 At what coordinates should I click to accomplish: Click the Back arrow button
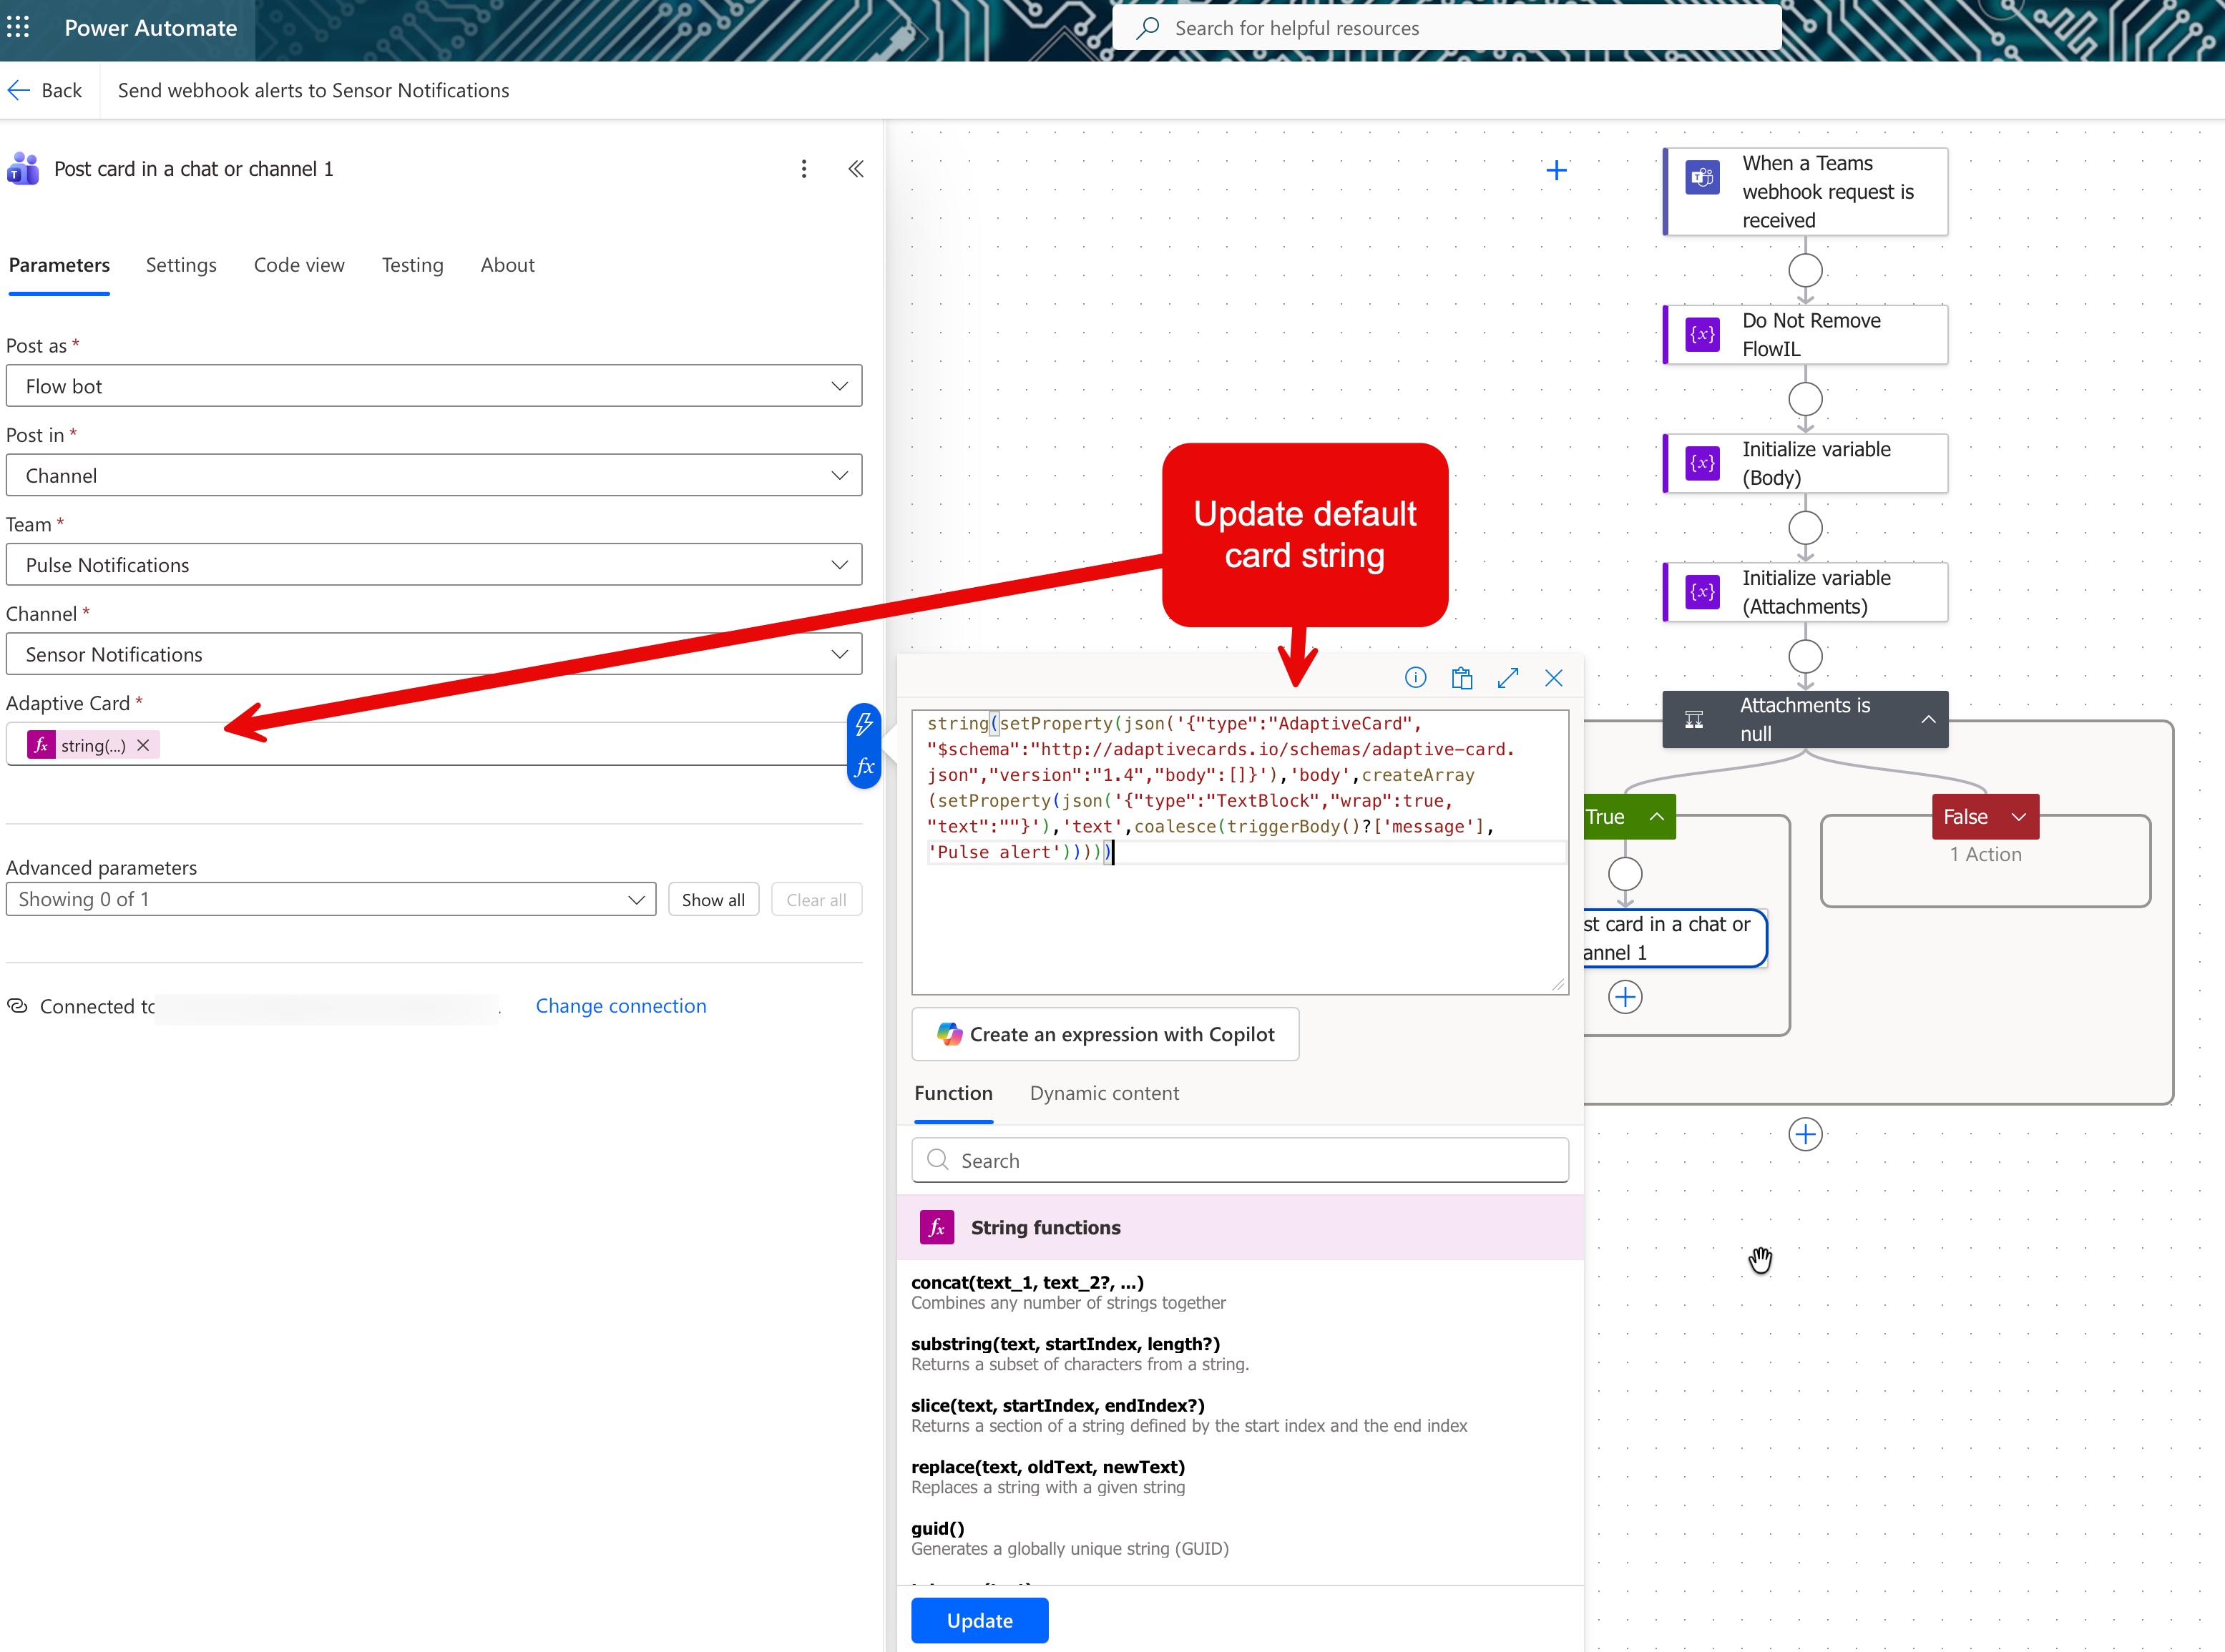[x=45, y=90]
